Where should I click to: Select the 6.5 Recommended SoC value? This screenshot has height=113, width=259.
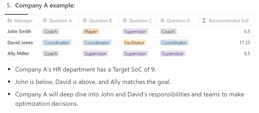click(x=247, y=31)
